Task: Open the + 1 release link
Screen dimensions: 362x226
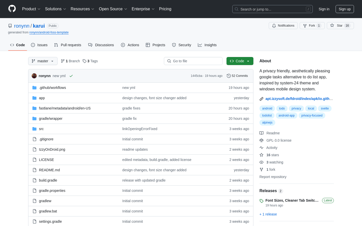Action: coord(268,214)
